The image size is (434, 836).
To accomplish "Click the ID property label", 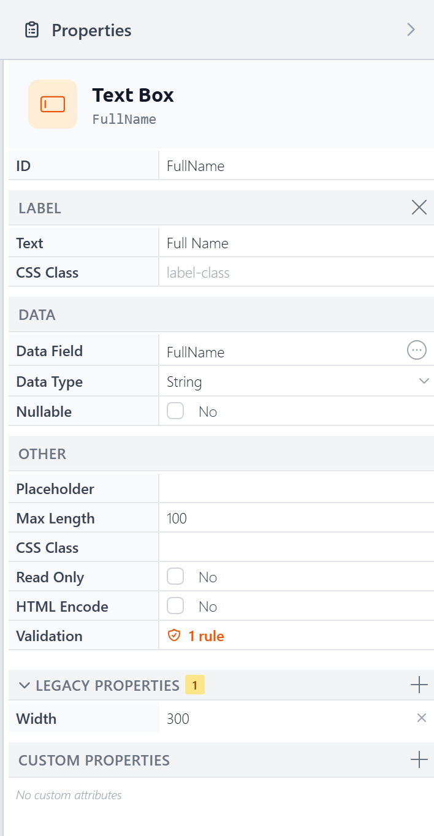I will (23, 165).
